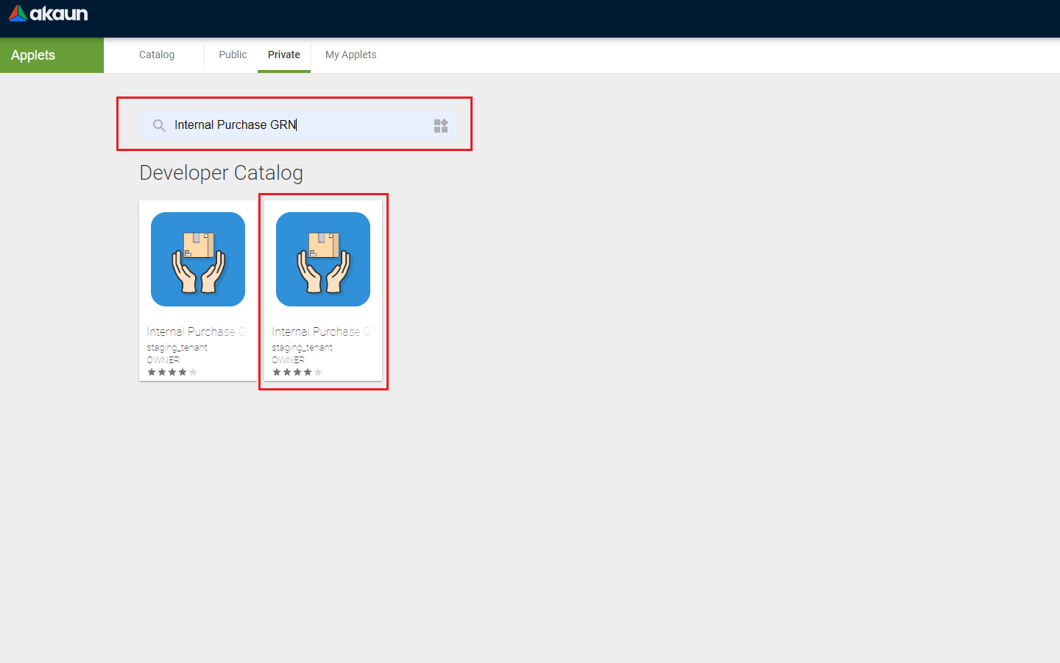Viewport: 1060px width, 663px height.
Task: Click staging_tenant on the left applet card
Action: tap(177, 347)
